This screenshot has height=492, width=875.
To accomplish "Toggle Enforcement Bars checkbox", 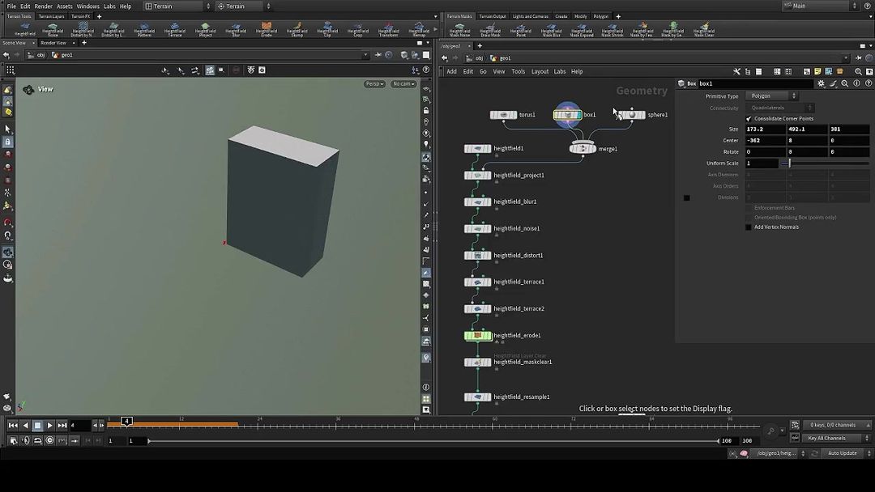I will point(749,208).
